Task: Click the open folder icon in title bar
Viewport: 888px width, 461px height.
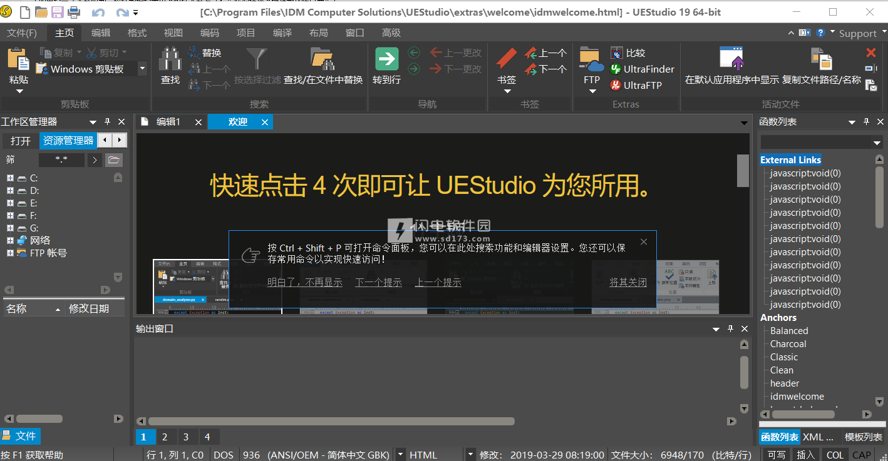Action: pos(41,12)
